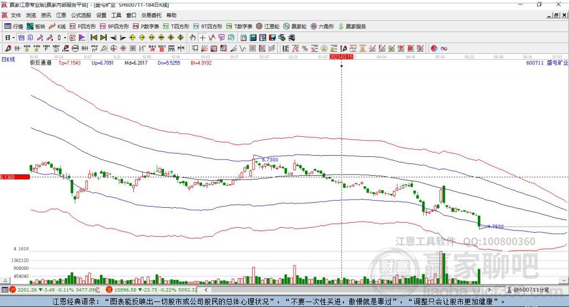
Task: Click the table grid icon in status bar
Action: 4,290
